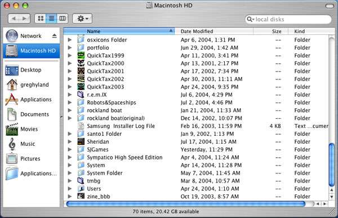Sort by the Kind column header
Screen dimensions: 338x218
308,32
